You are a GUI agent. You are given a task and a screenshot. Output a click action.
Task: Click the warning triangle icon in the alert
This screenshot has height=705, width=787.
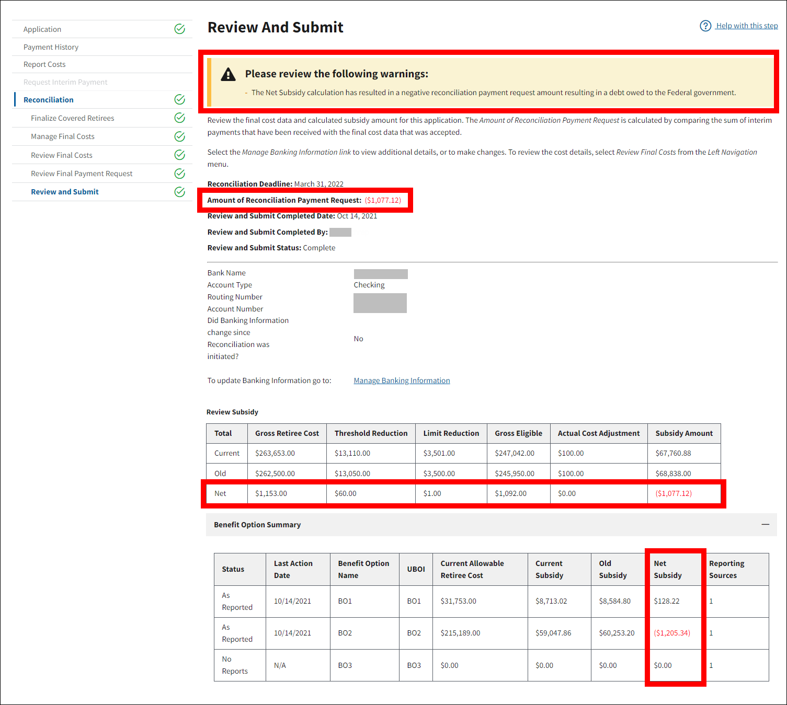click(228, 74)
